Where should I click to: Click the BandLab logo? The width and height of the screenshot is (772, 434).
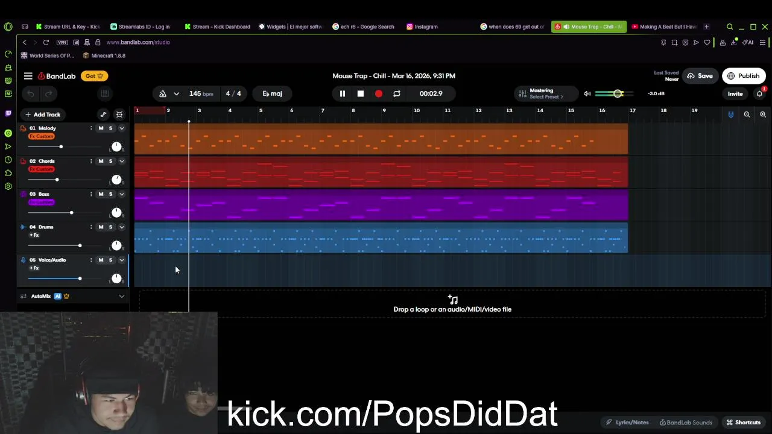57,76
